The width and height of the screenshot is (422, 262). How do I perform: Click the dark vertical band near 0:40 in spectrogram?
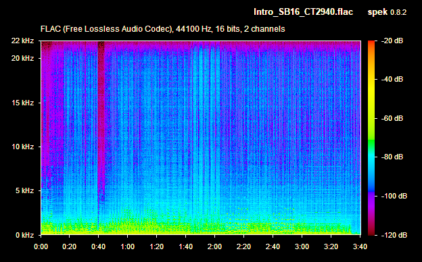click(x=101, y=121)
